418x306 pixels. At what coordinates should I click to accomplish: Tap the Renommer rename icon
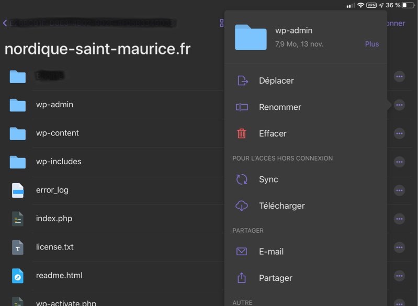tap(242, 107)
